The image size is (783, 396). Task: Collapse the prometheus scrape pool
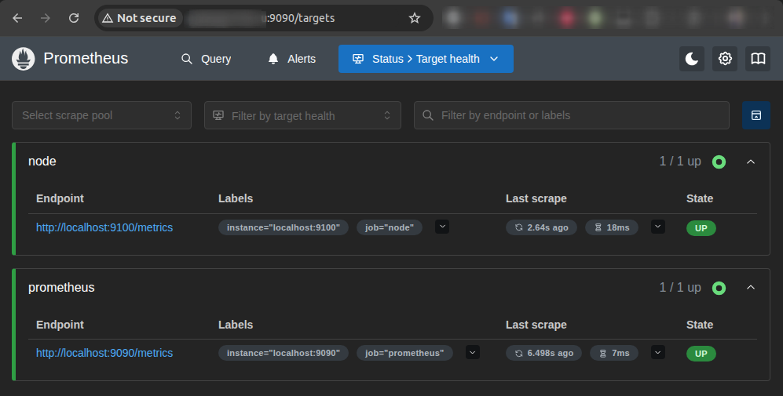(x=751, y=288)
